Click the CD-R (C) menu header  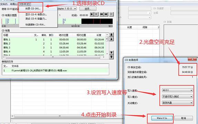pos(25,4)
